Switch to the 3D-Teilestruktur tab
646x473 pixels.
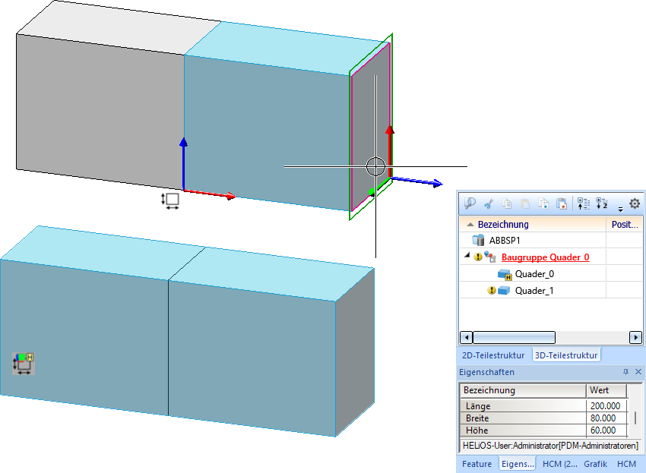coord(566,355)
